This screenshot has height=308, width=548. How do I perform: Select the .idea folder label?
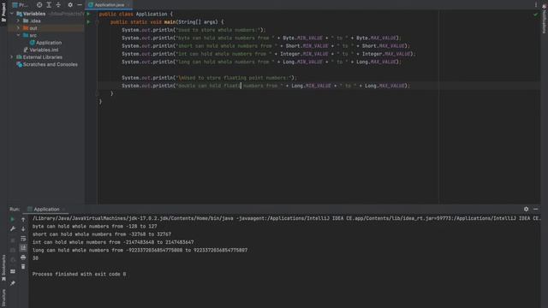click(x=35, y=21)
